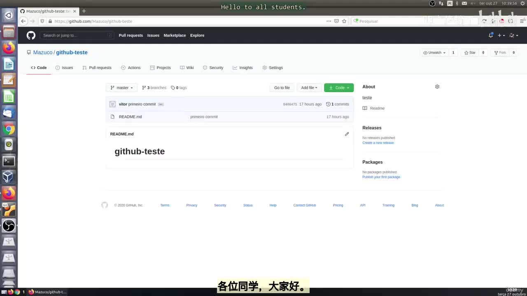Screen dimensions: 527x296
Task: Open the Insights tab
Action: click(243, 68)
